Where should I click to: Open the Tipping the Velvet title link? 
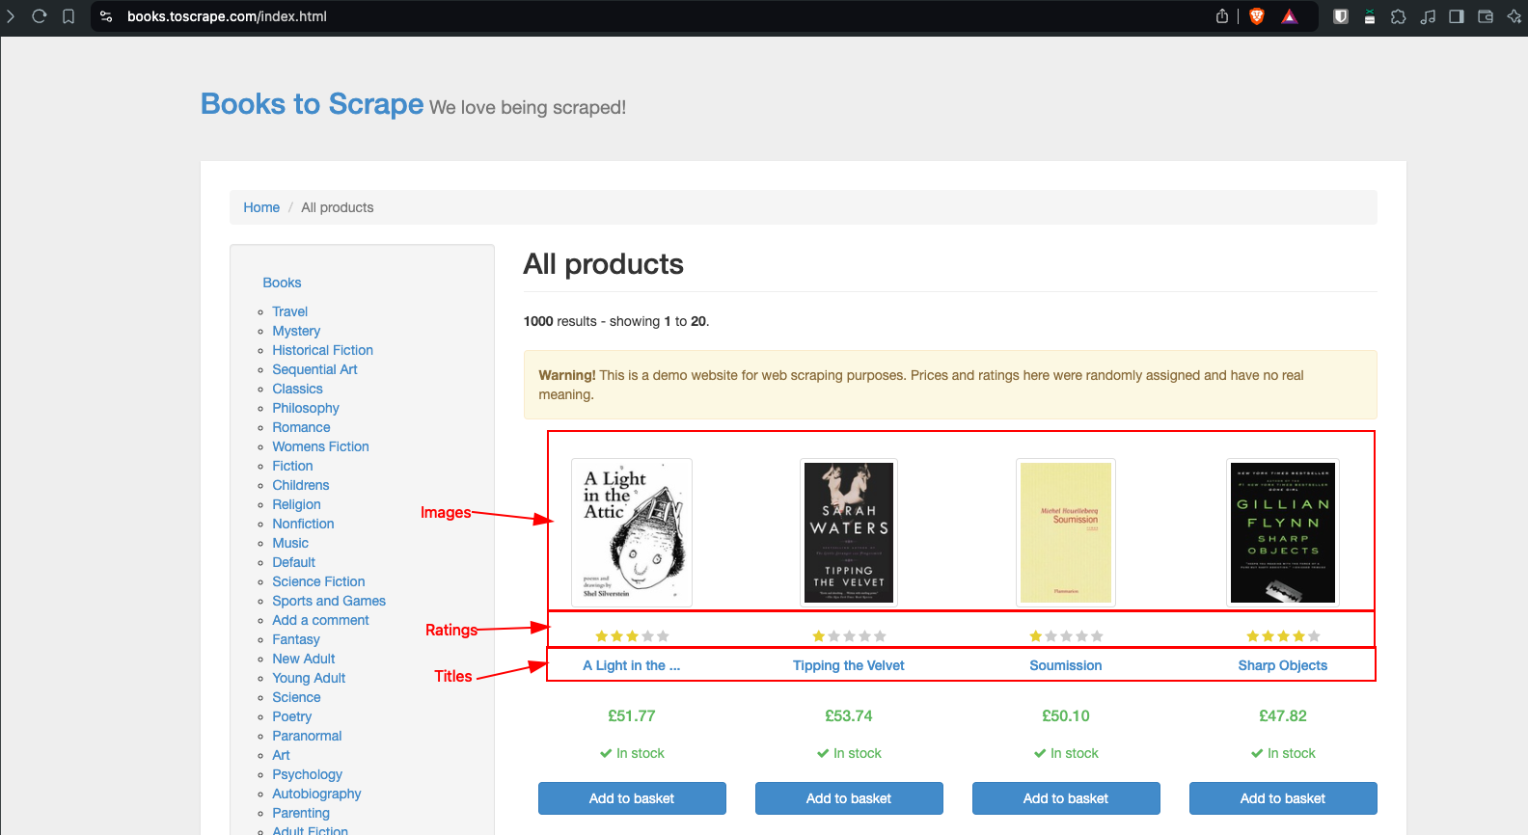pos(849,665)
